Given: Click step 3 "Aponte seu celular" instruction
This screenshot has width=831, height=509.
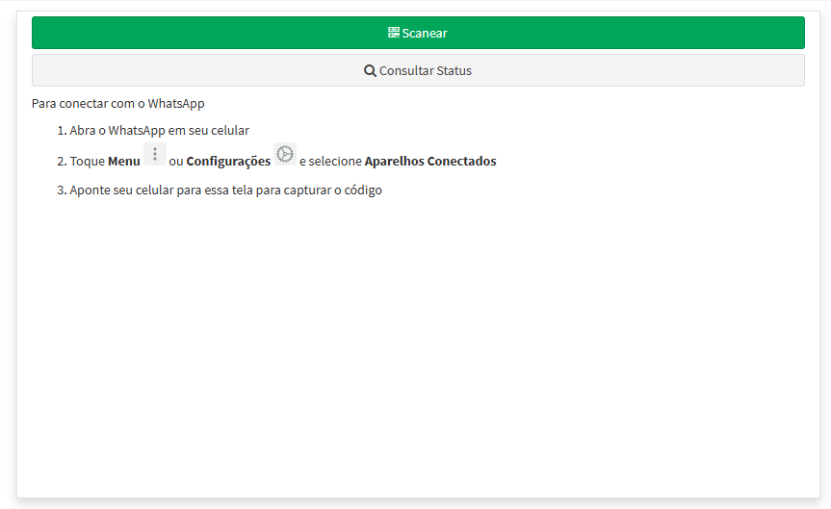Looking at the screenshot, I should point(225,191).
